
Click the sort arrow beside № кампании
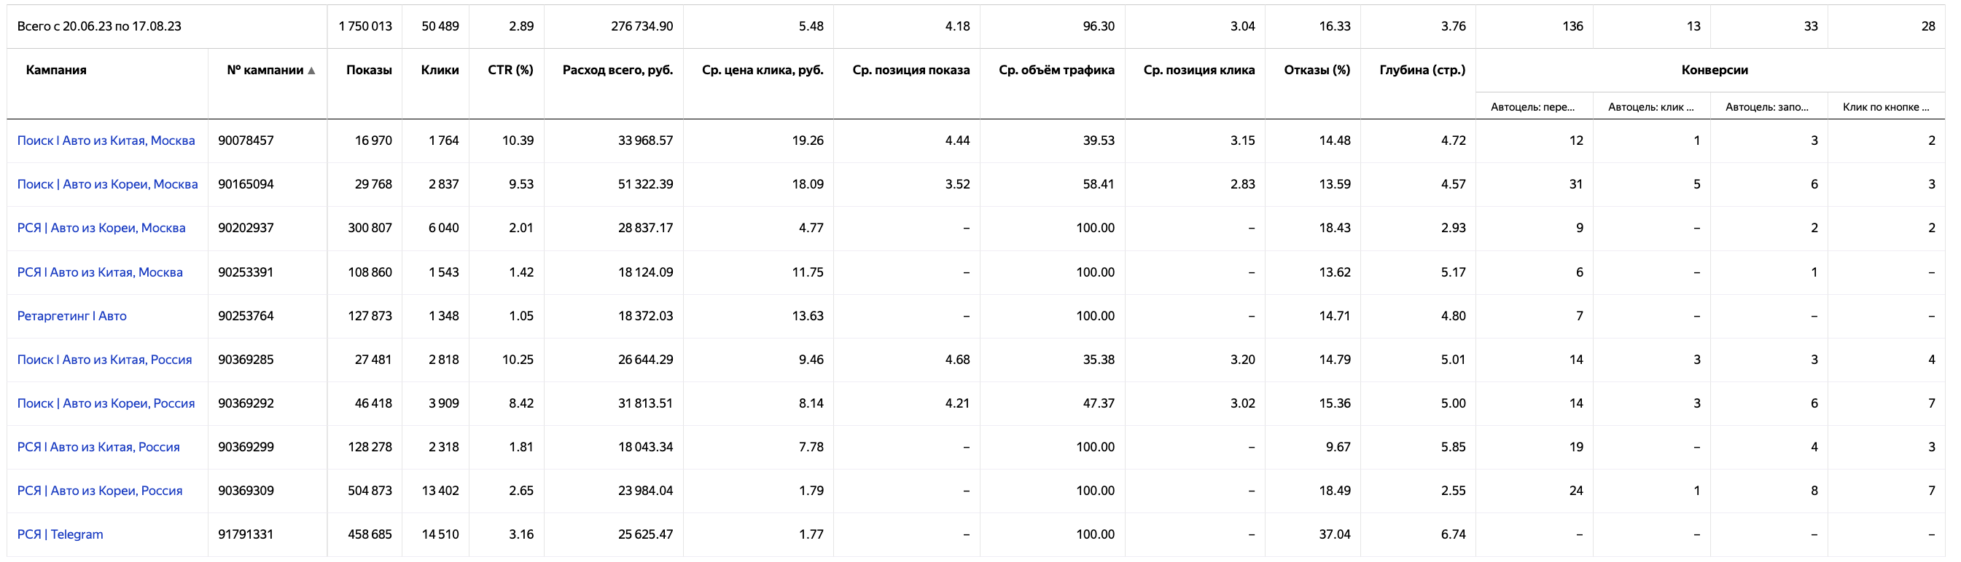point(311,71)
